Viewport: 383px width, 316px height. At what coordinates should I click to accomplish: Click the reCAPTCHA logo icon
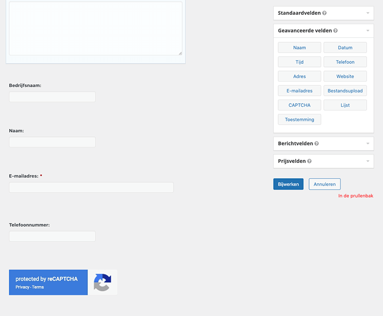[103, 282]
